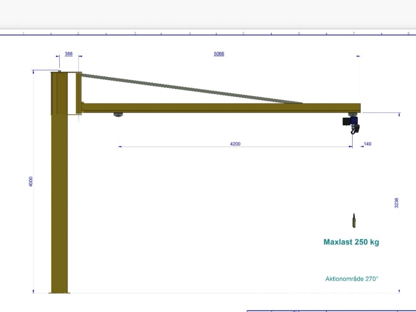Click the 386 dimension label
Image resolution: width=416 pixels, height=312 pixels.
tap(68, 54)
